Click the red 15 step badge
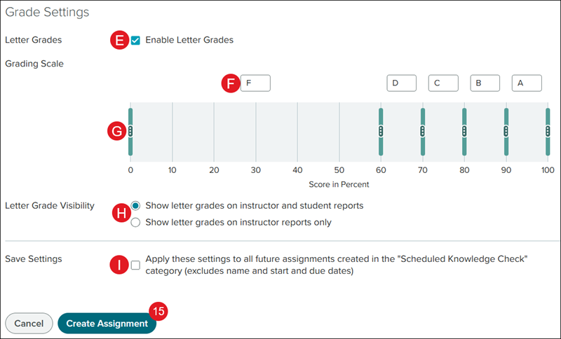Viewport: 561px width, 339px height. pyautogui.click(x=158, y=311)
